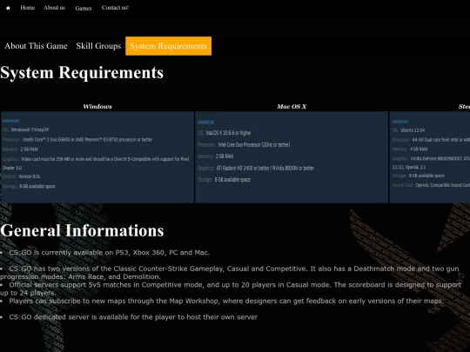Click the bullet about PS3, Xbox 360 availability

tap(105, 252)
